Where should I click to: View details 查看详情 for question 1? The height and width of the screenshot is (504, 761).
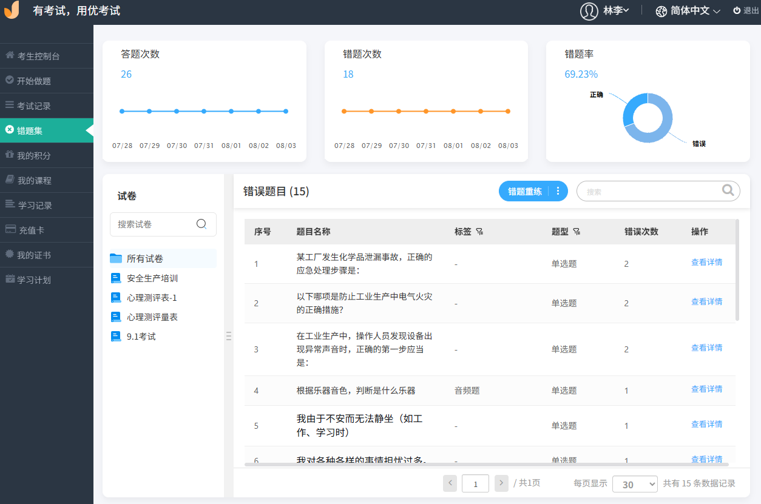[706, 263]
